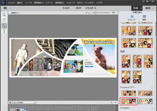Open the ウィンドウ(W) menu
Viewport: 157px width, 111px height.
click(89, 3)
